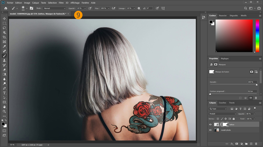263x147 pixels.
Task: Create new adjustment layer button
Action: point(242,144)
